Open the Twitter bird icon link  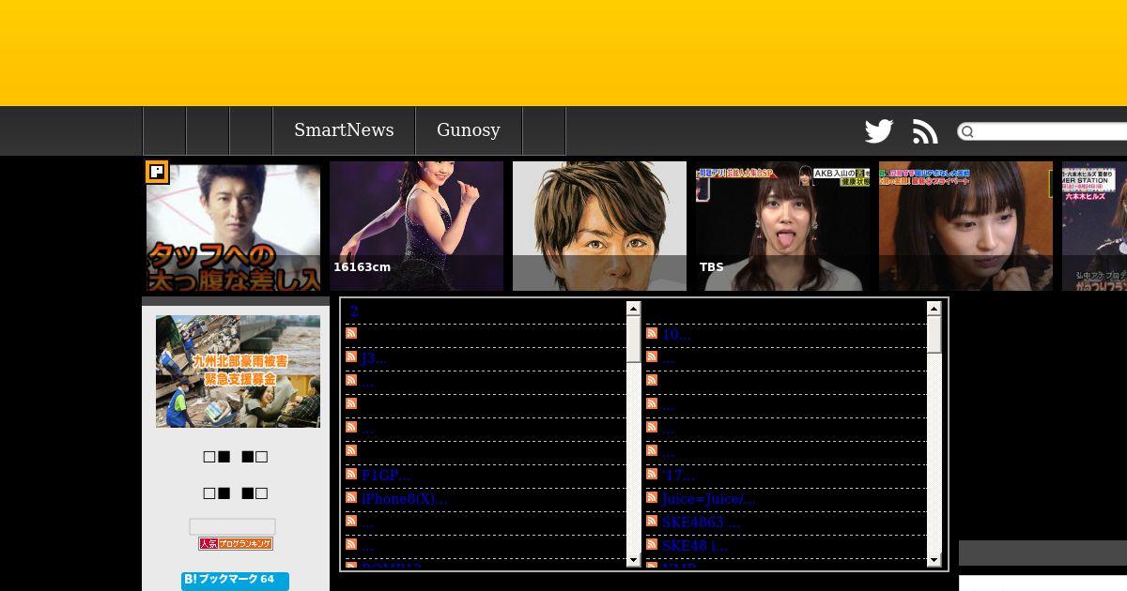[x=879, y=131]
